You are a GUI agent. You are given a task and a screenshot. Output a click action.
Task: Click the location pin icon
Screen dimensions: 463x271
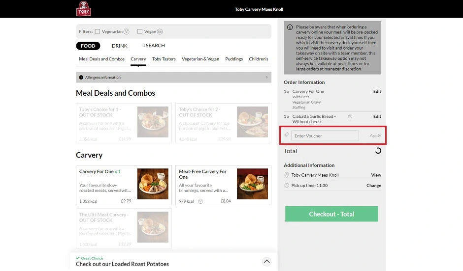coord(287,175)
